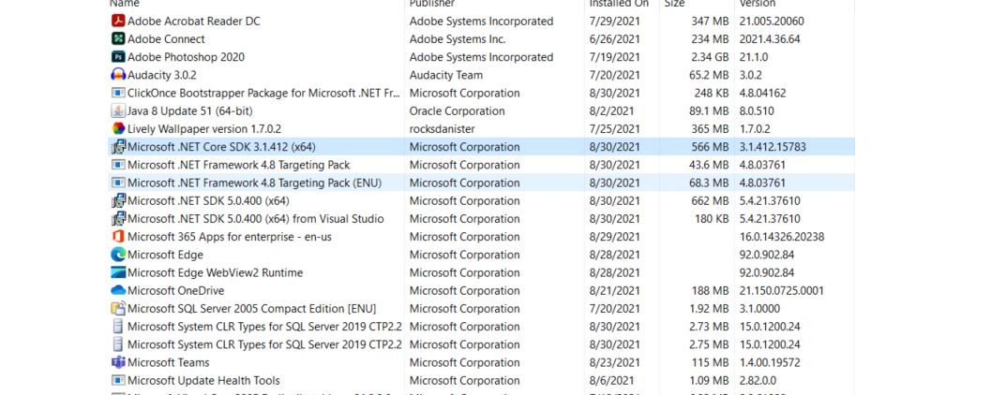Click version 16.0.14326.20238

coord(782,237)
